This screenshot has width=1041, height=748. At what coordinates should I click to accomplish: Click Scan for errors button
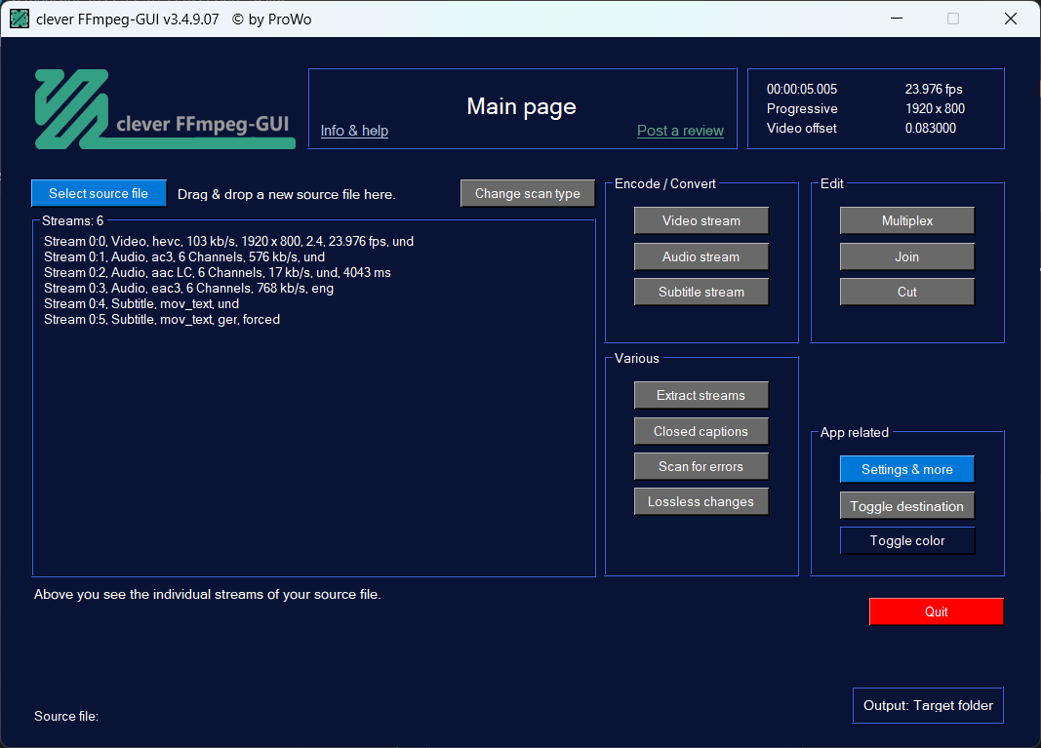701,466
